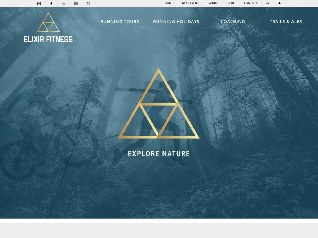This screenshot has width=318, height=238.
Task: Open the TRAILS & ALES section
Action: (x=286, y=22)
